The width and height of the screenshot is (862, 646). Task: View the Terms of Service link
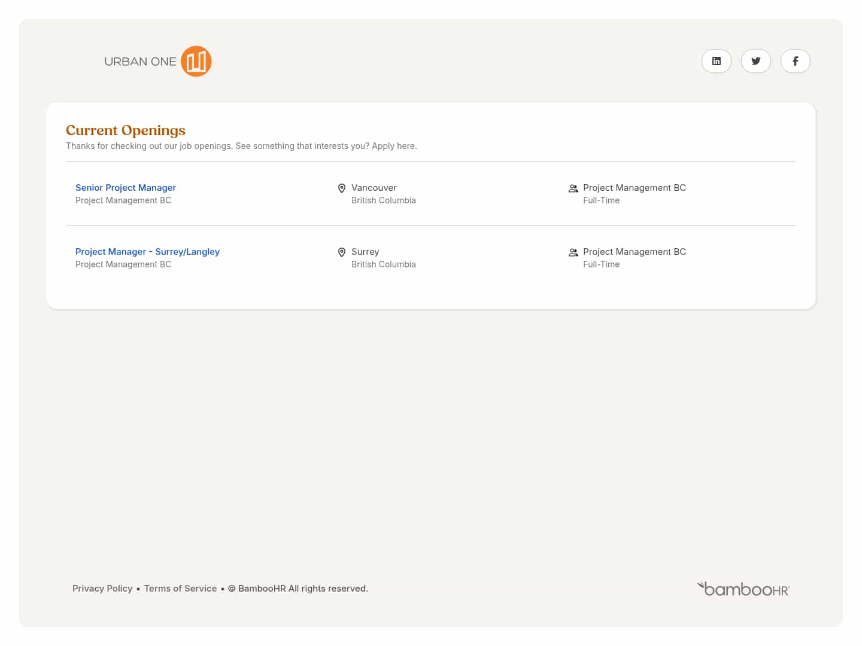180,589
